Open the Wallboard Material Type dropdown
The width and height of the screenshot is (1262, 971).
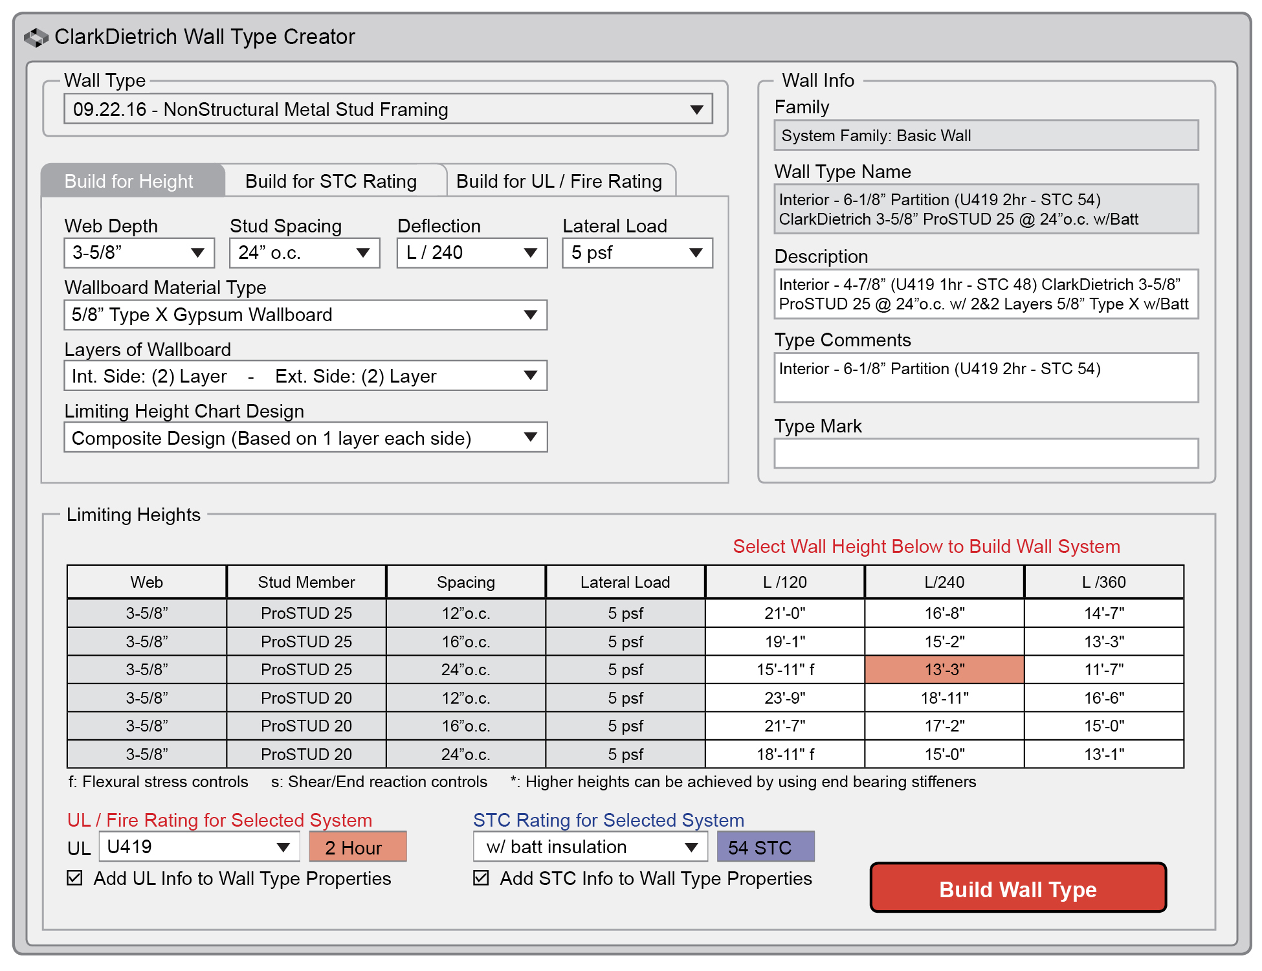click(305, 315)
